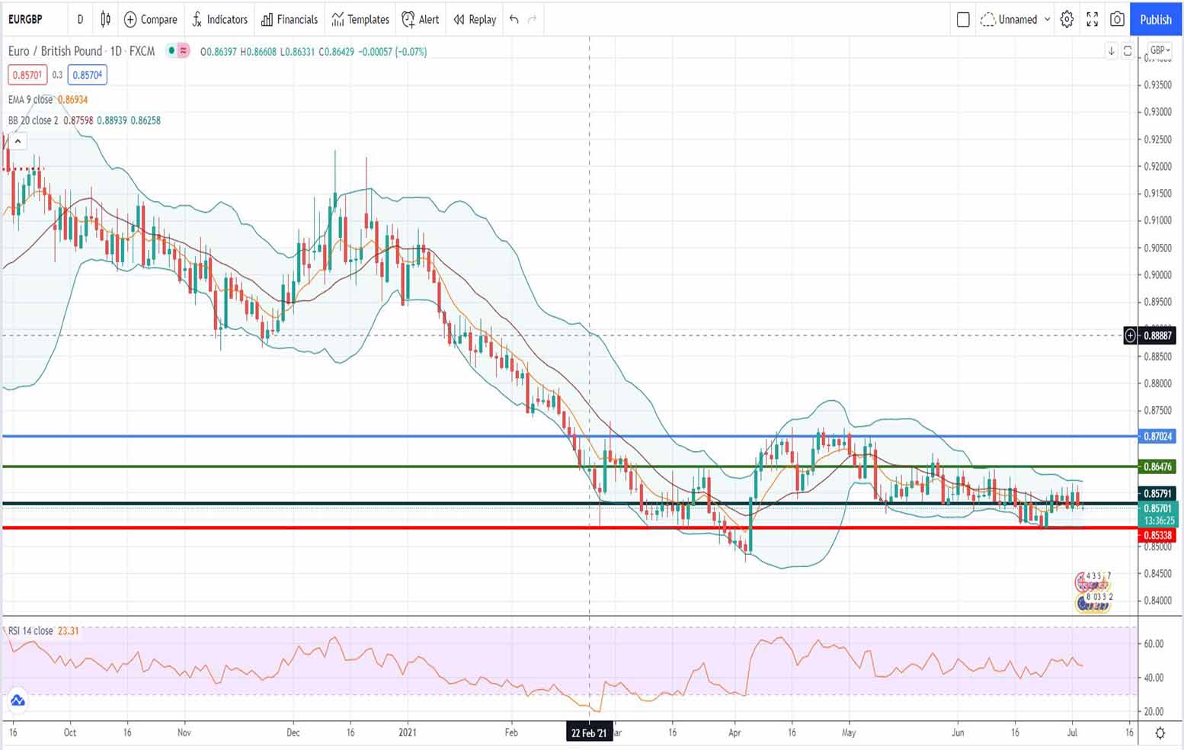Click the Alert button
Screen dimensions: 1184x750
click(421, 19)
